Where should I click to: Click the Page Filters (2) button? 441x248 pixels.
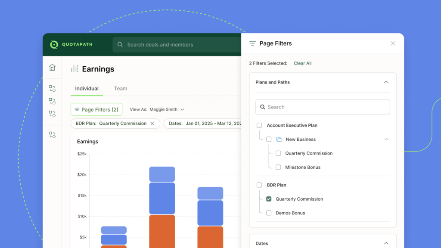pyautogui.click(x=96, y=110)
